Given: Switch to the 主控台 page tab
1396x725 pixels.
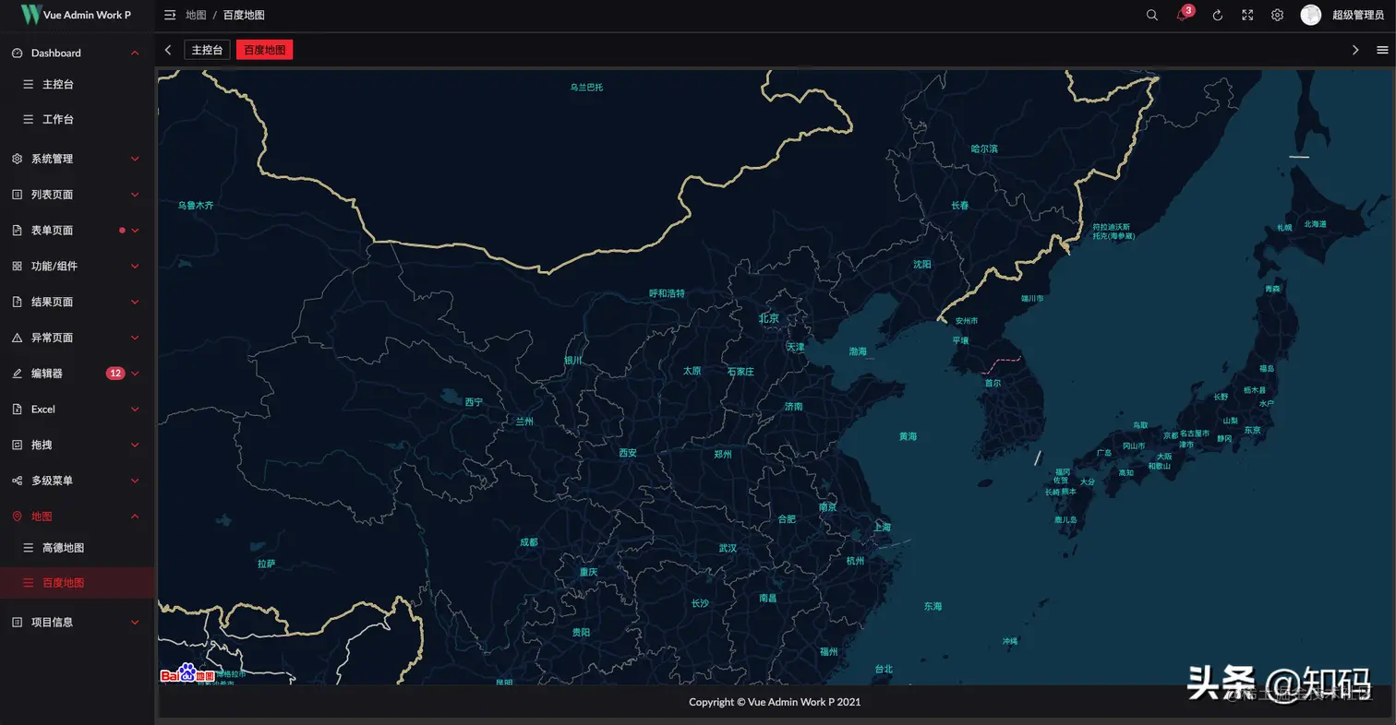Looking at the screenshot, I should tap(207, 50).
